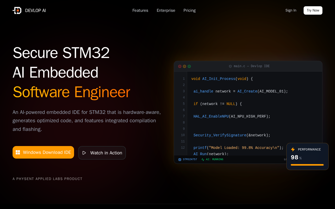Click the 98 % performance value
This screenshot has height=209, width=335.
point(296,158)
